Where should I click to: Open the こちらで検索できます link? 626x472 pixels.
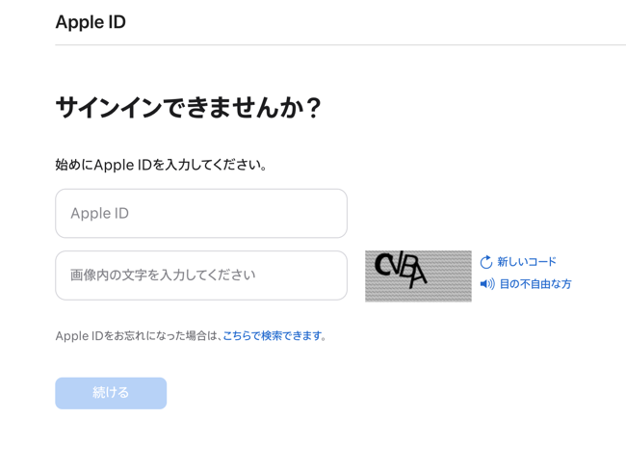273,336
